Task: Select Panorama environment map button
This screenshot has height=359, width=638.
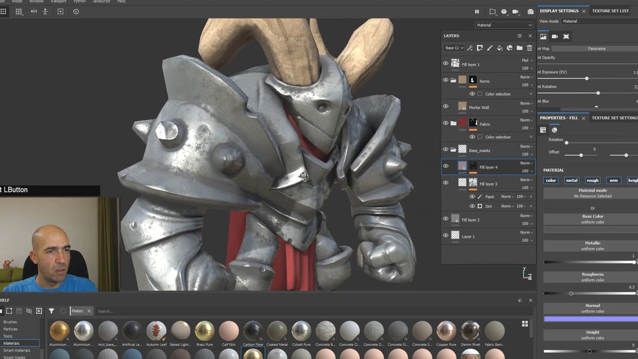Action: pos(596,49)
